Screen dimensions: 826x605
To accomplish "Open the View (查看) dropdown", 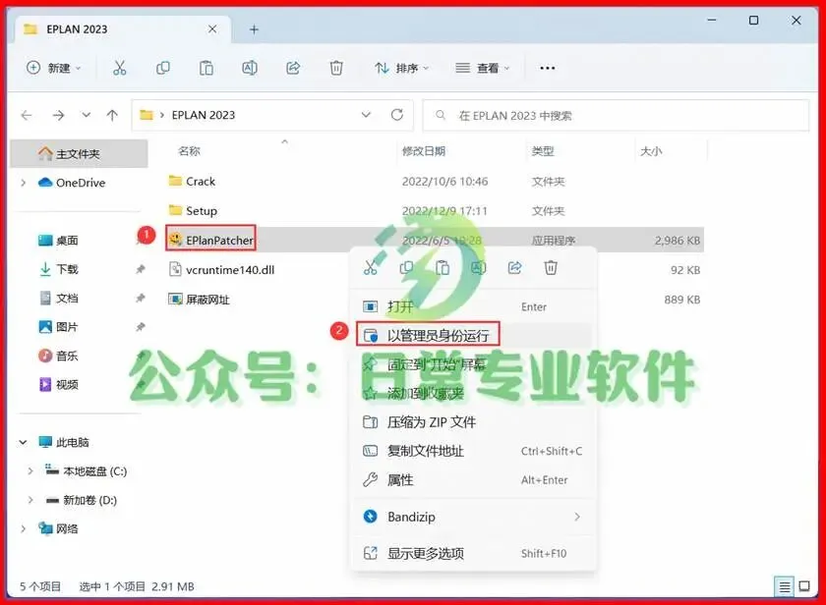I will coord(483,68).
